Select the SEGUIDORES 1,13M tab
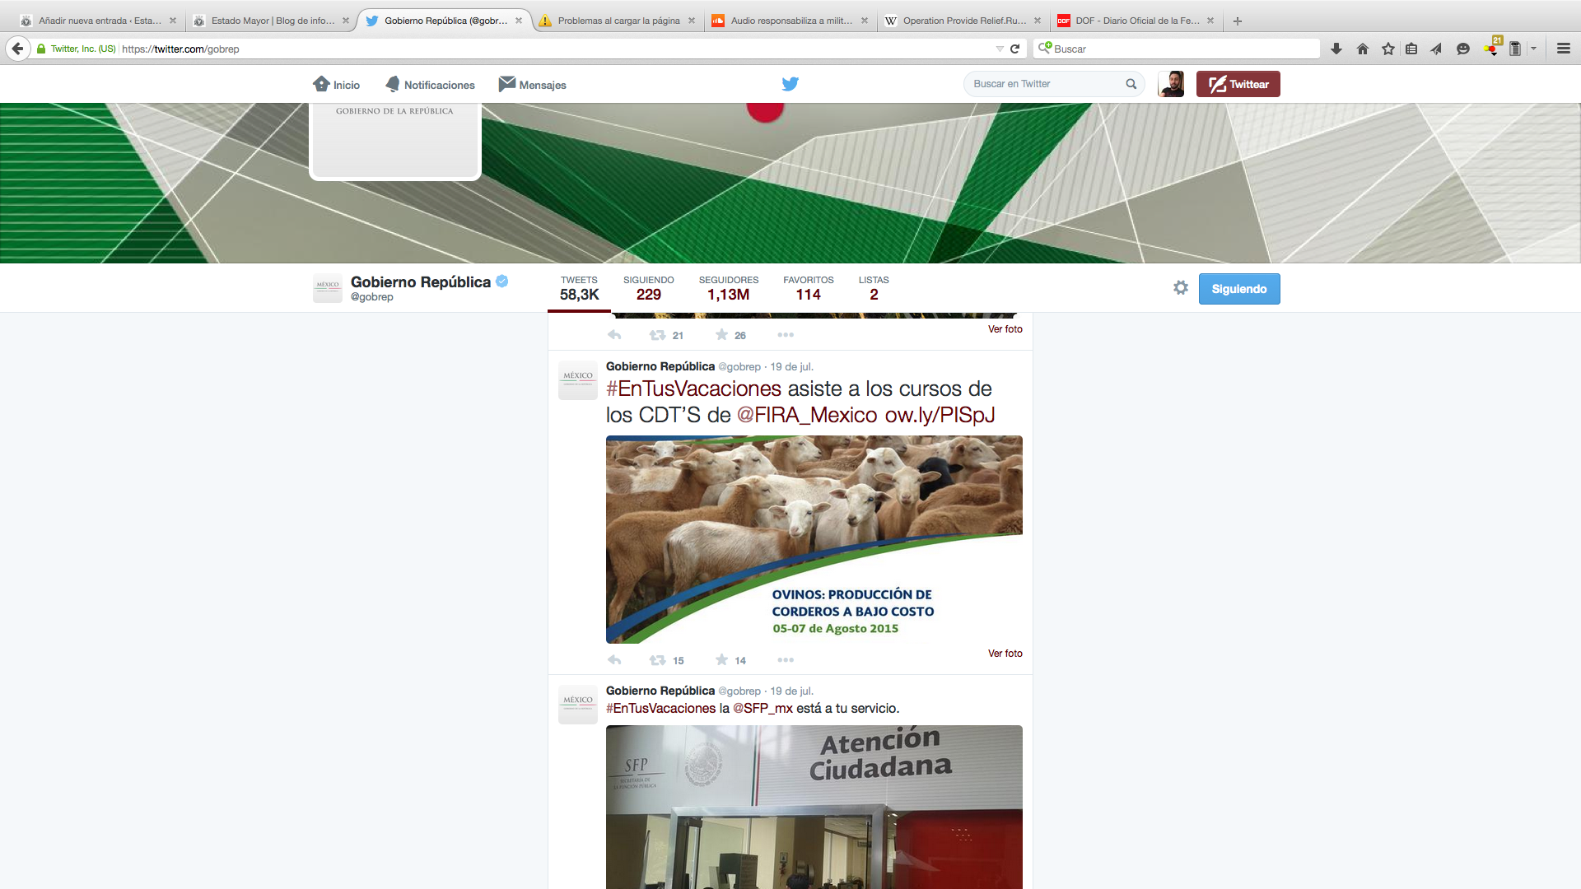Viewport: 1581px width, 889px height. [728, 288]
